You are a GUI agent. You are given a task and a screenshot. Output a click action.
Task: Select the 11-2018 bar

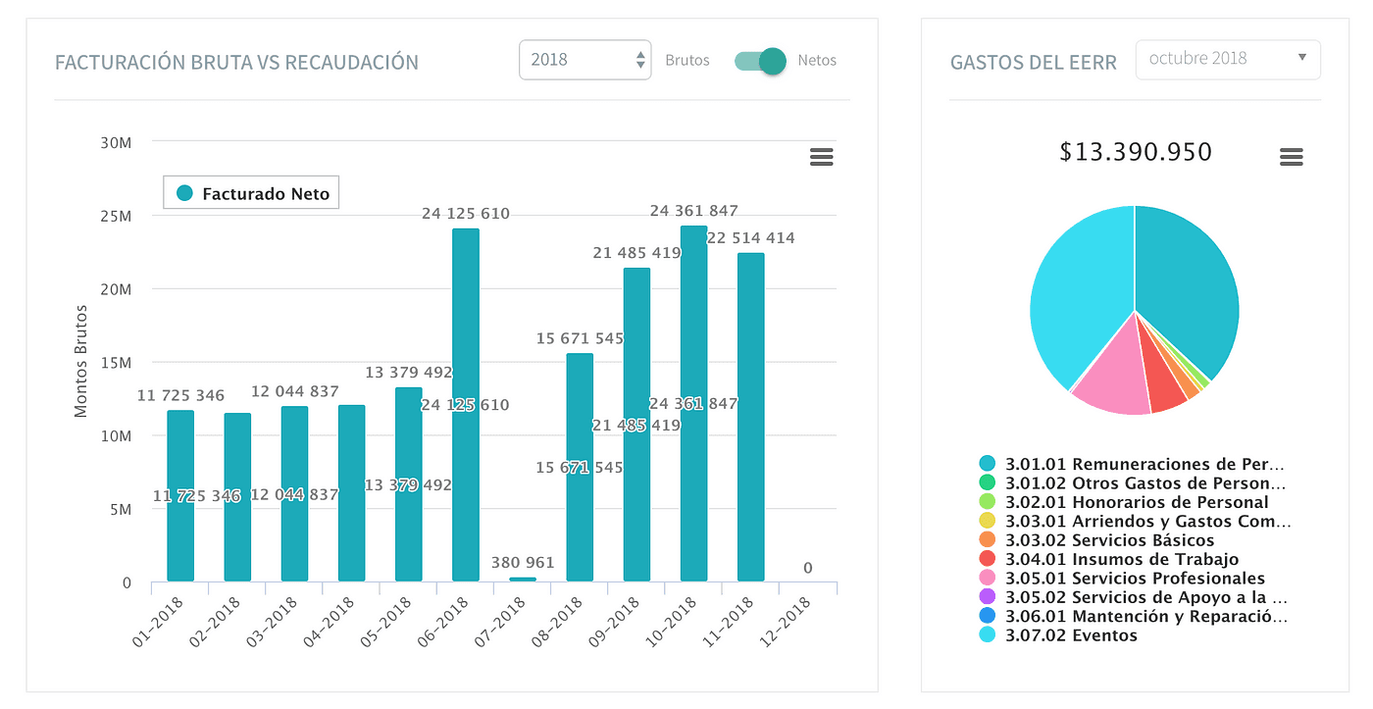coord(750,418)
